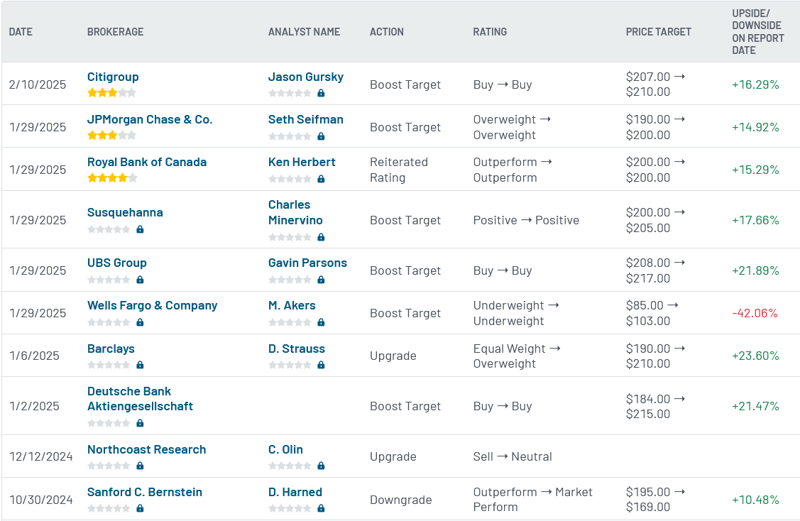800x521 pixels.
Task: Click JPMorgan Chase's gold star rating
Action: tap(111, 136)
